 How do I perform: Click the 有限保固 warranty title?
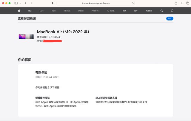41,73
